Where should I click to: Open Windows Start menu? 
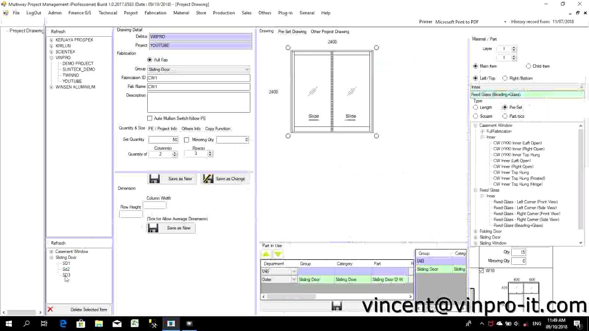point(9,324)
